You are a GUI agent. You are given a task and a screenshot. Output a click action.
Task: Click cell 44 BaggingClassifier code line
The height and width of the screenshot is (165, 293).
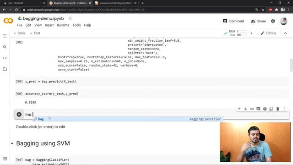pyautogui.click(x=47, y=159)
